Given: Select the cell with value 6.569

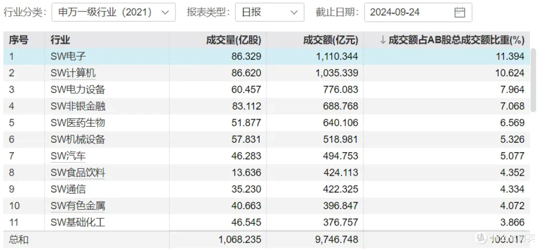Looking at the screenshot, I should click(x=512, y=123).
